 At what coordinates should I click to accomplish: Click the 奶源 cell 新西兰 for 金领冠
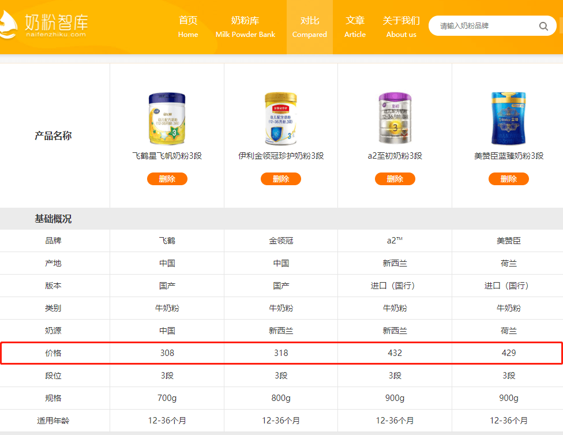(281, 331)
